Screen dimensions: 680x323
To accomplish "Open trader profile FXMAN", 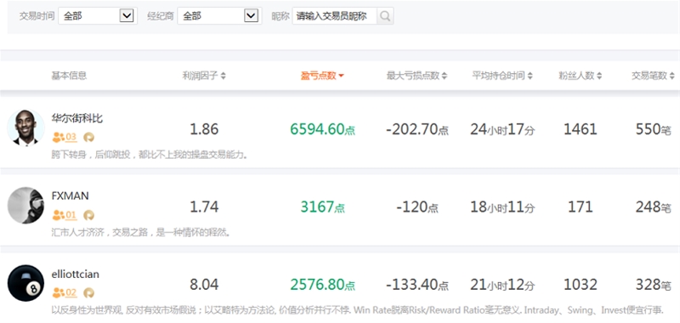I will tap(70, 196).
